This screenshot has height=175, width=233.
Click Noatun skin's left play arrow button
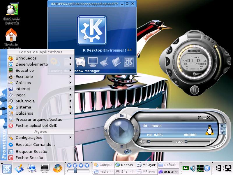[168, 61]
